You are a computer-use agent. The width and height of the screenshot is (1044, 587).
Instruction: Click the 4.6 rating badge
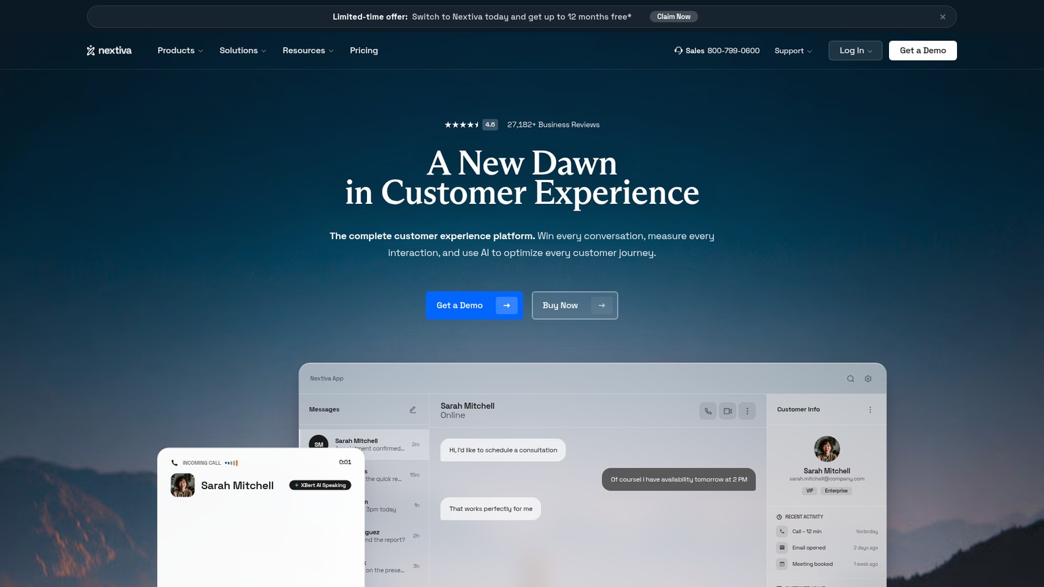(490, 124)
